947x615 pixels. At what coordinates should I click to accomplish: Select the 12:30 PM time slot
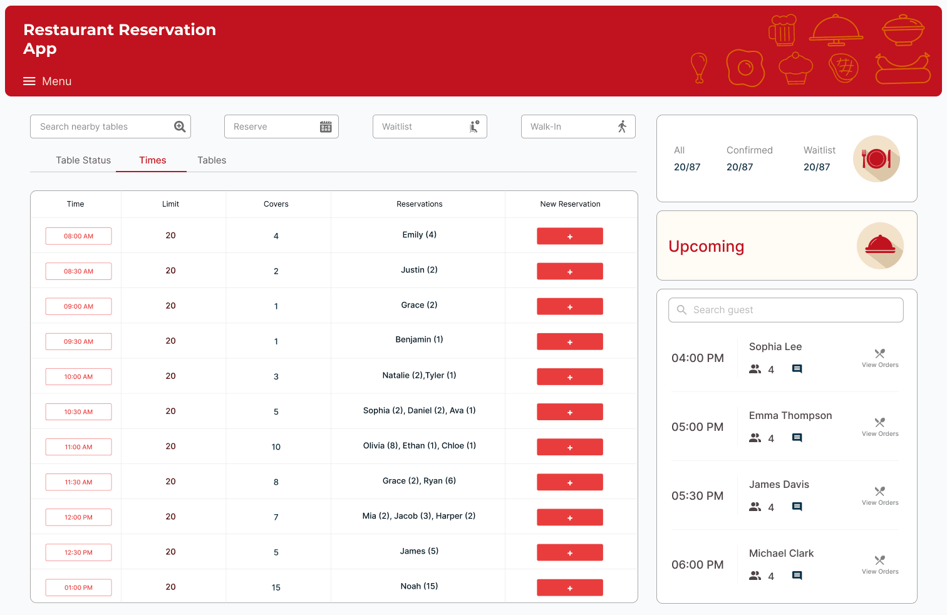78,552
